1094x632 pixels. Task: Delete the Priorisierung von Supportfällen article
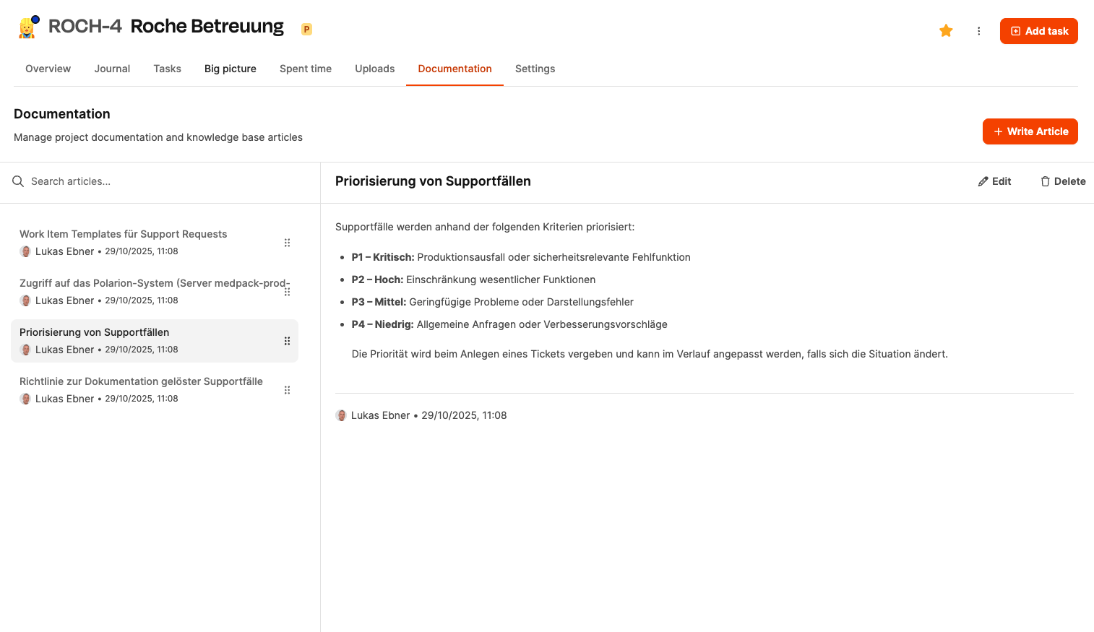(1063, 181)
